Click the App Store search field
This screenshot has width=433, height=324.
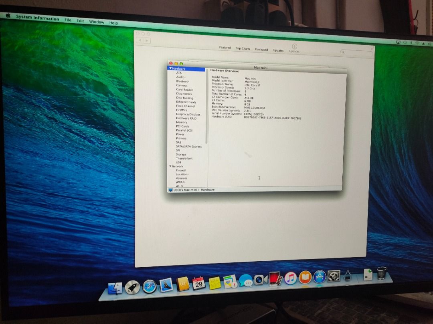pyautogui.click(x=355, y=52)
